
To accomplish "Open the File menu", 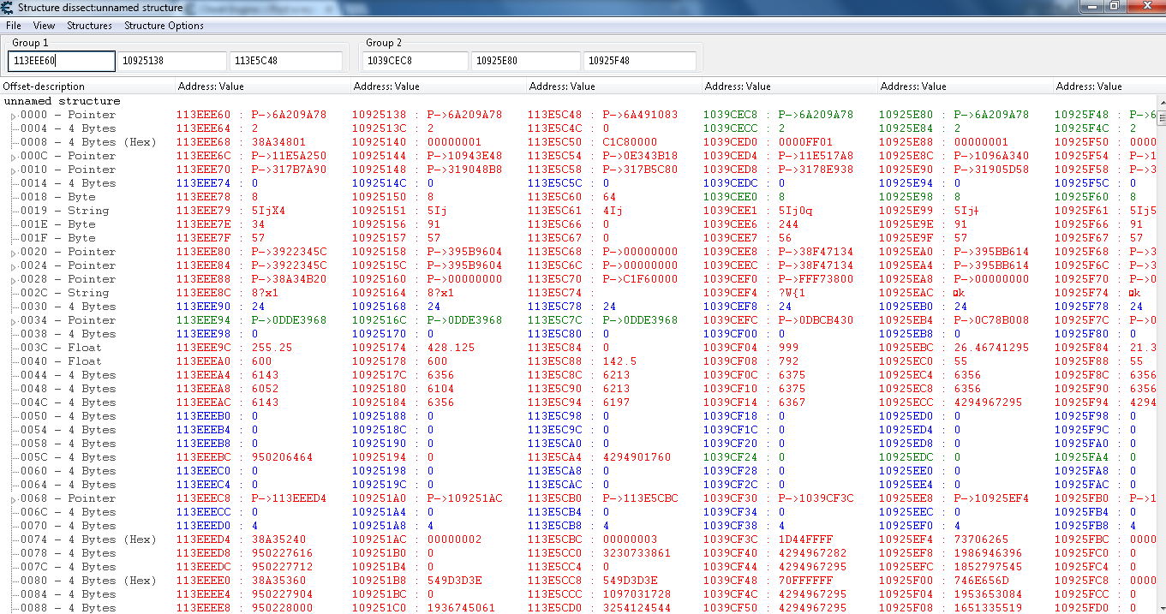I will [x=13, y=26].
